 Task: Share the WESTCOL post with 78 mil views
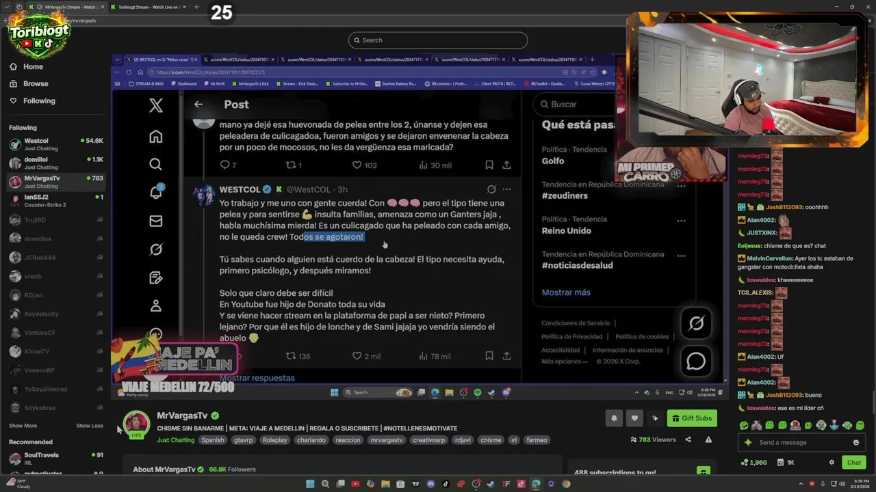(506, 356)
